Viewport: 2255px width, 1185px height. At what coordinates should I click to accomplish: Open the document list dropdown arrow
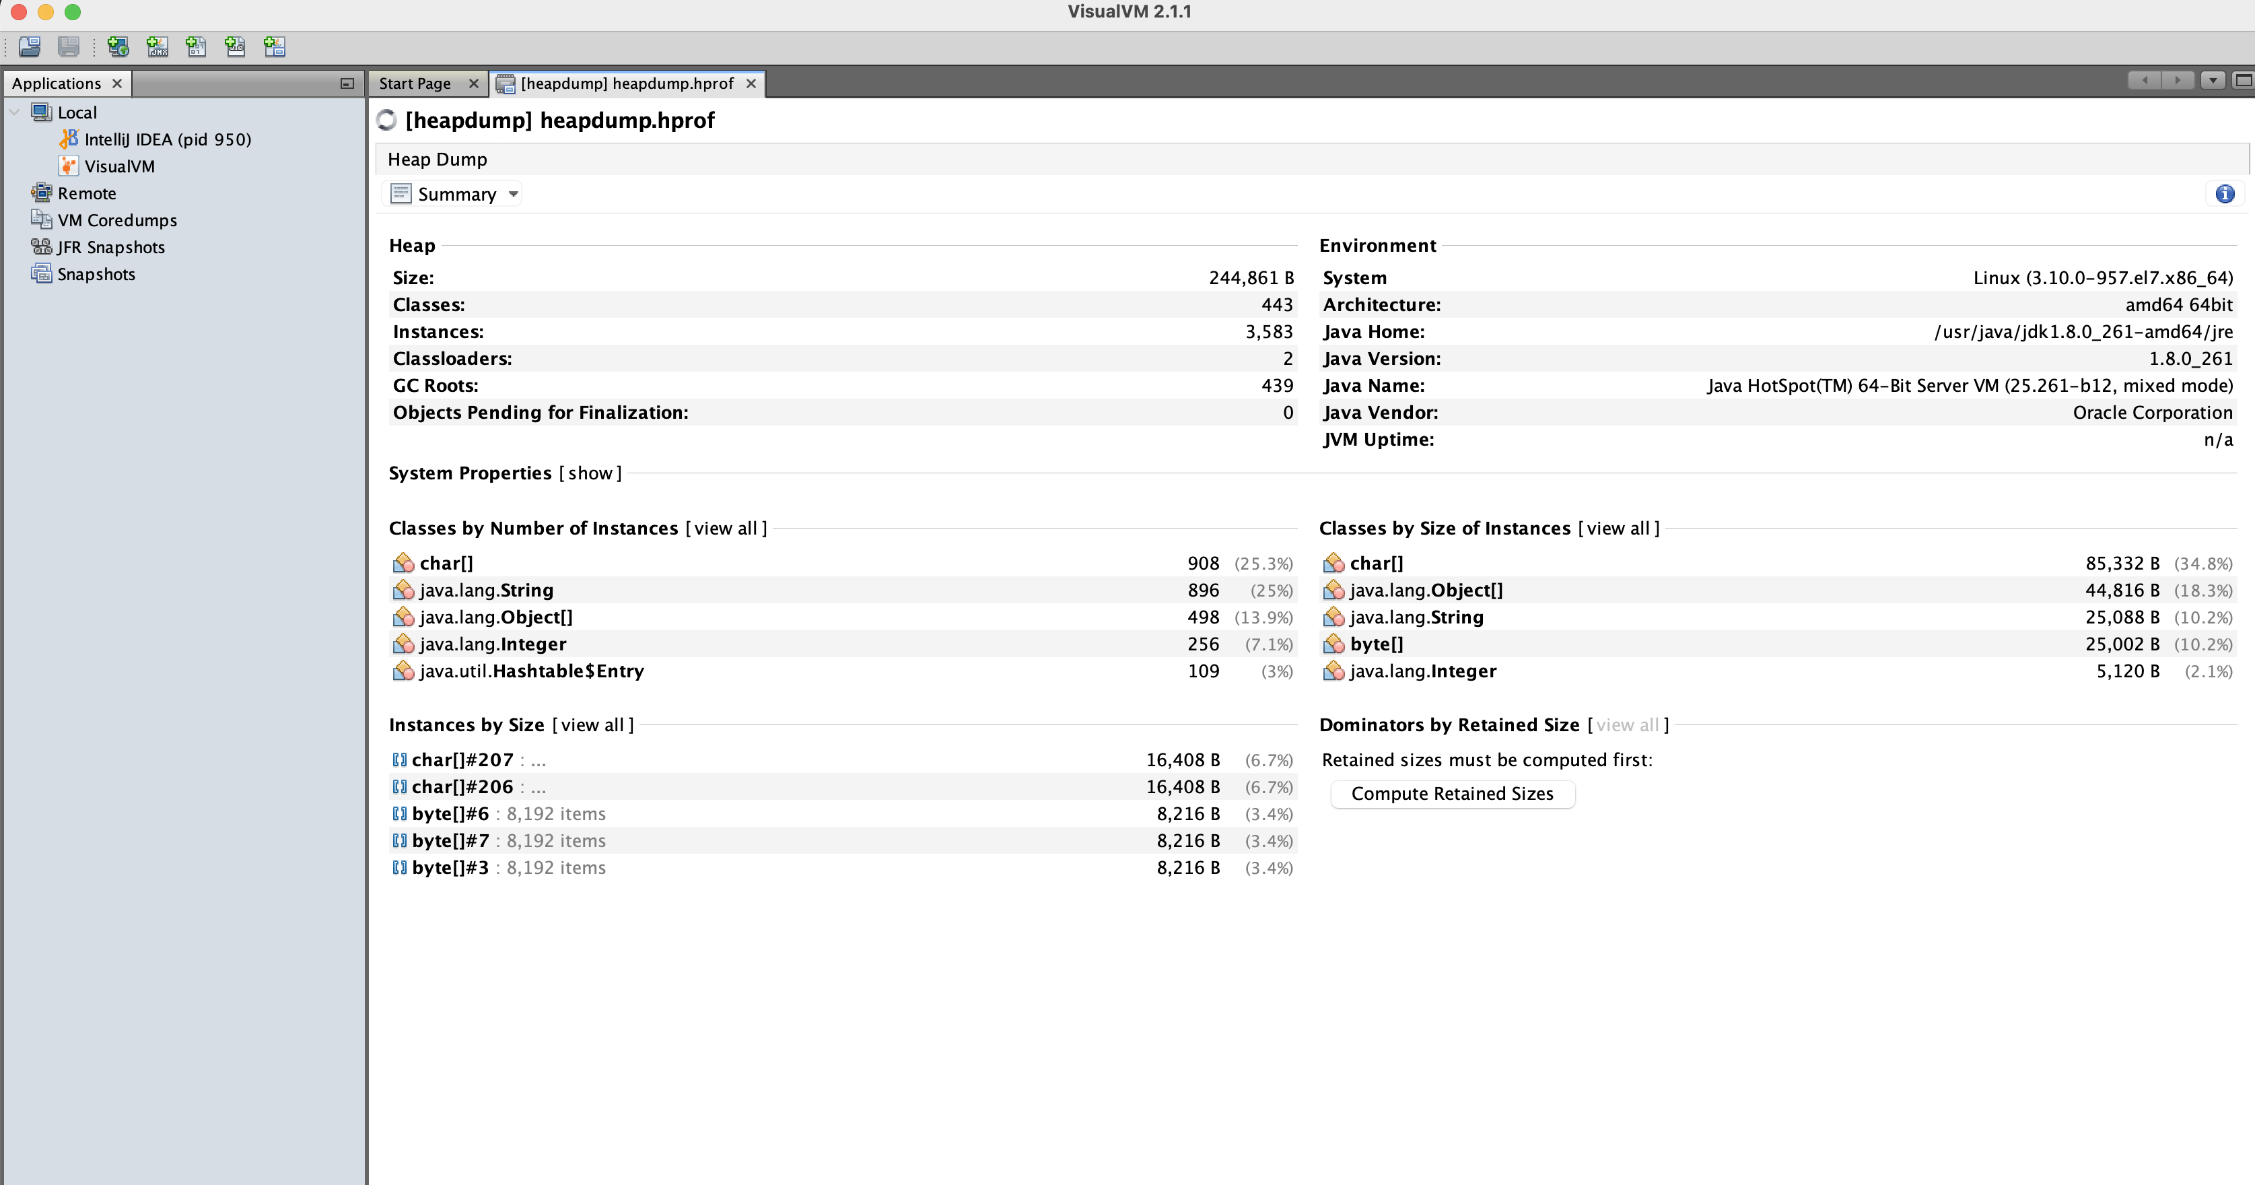tap(2212, 81)
